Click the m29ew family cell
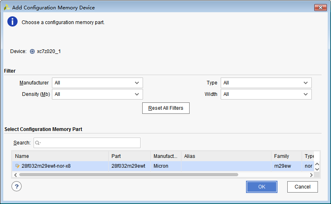This screenshot has height=204, width=331. (x=286, y=166)
